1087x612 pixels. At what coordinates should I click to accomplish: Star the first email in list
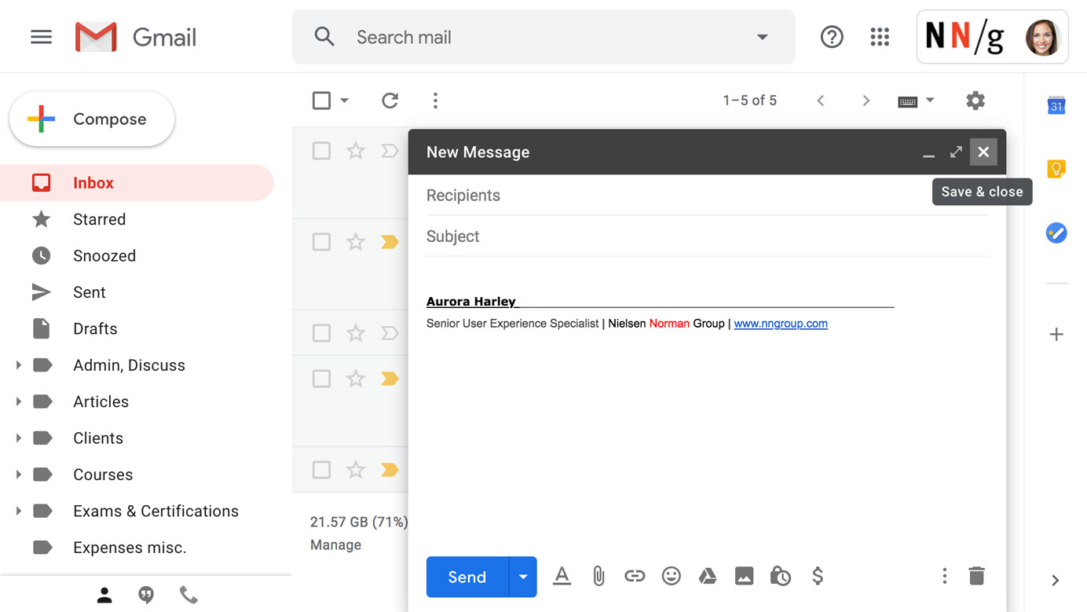coord(356,151)
